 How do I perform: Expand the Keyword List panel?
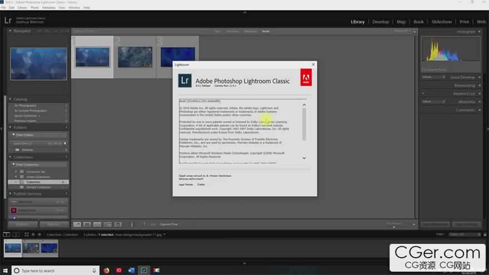480,93
